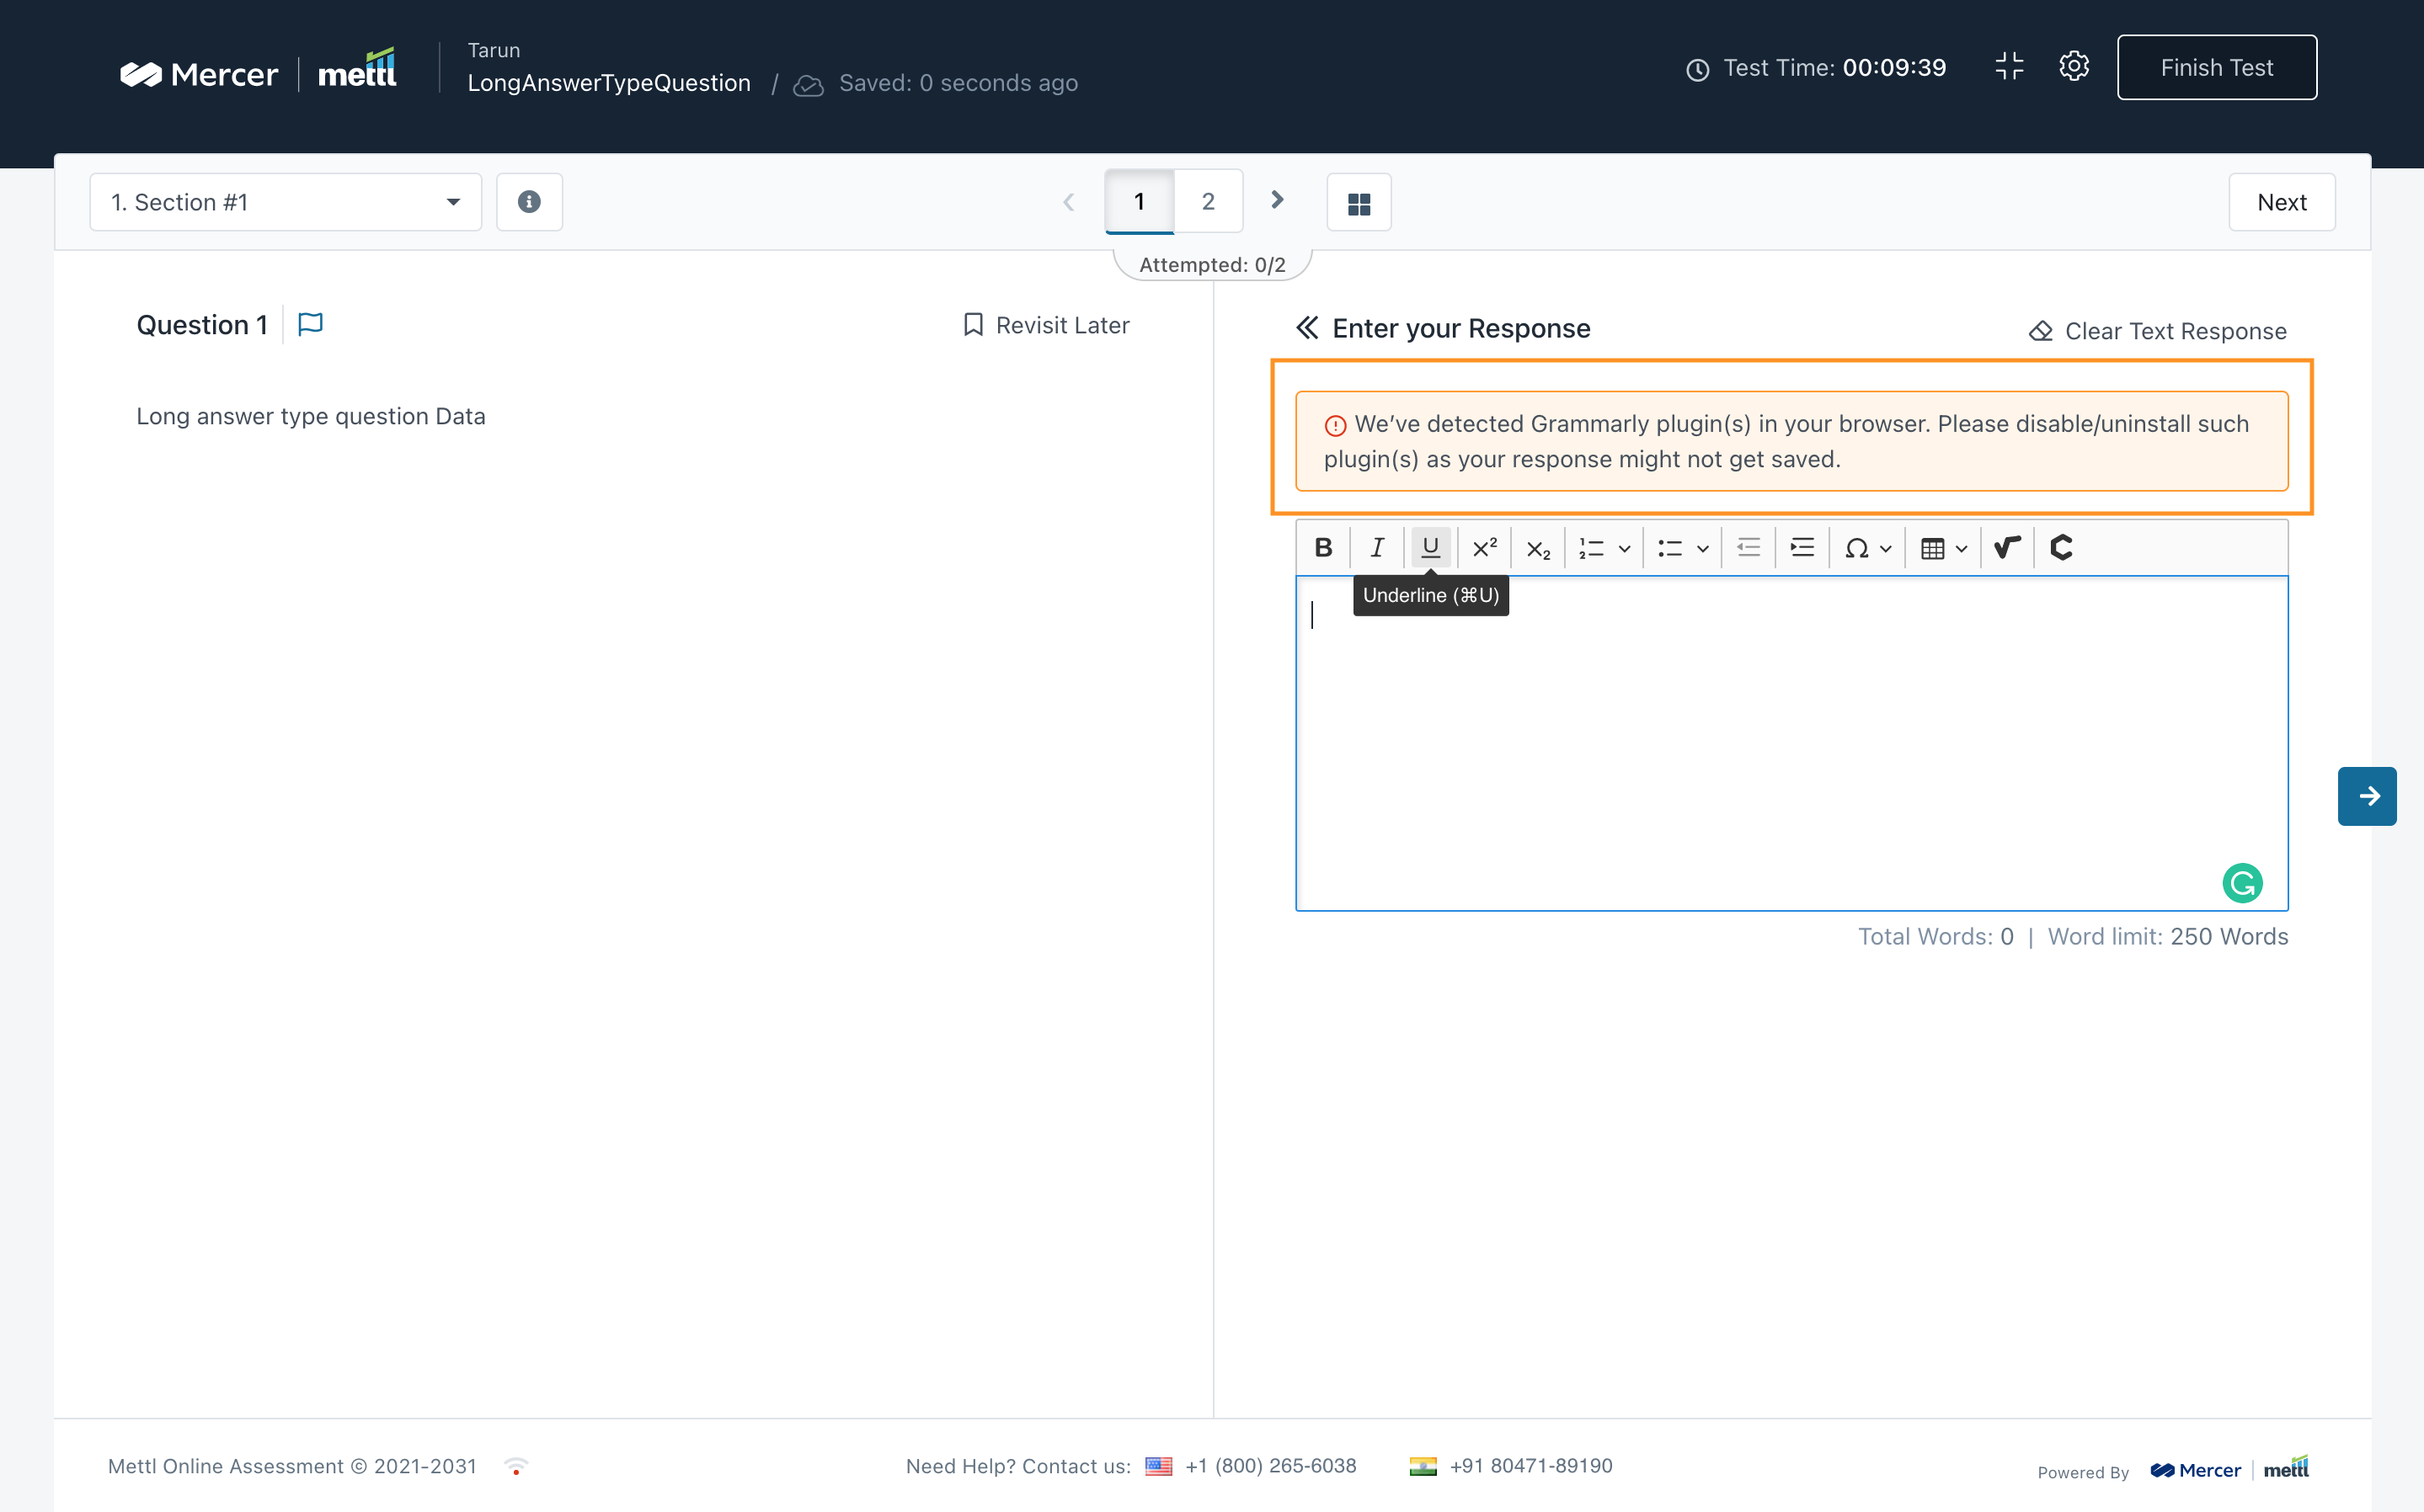Toggle bold formatting in editor toolbar
Viewport: 2424px width, 1512px height.
[x=1322, y=547]
